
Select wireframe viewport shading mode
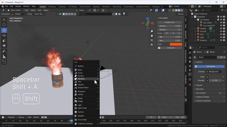coord(173,10)
